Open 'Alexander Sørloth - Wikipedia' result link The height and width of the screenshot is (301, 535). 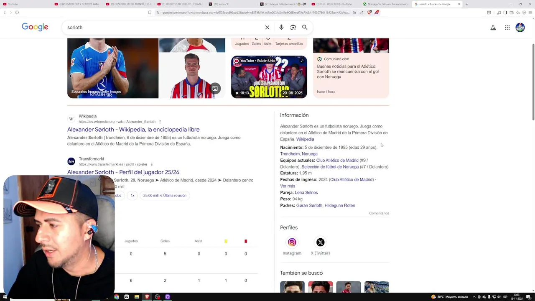133,130
